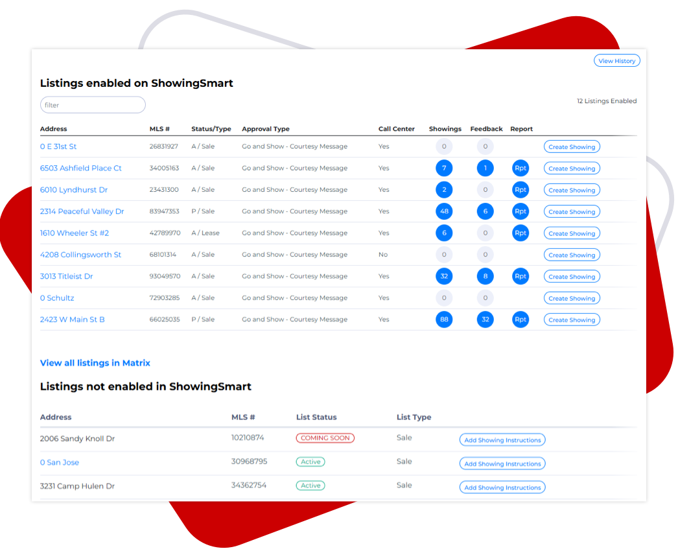This screenshot has height=551, width=678.
Task: Open listing 0 Schultz
Action: [x=57, y=298]
